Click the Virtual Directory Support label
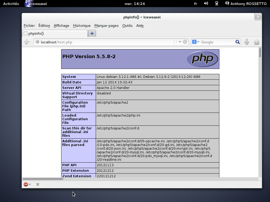This screenshot has height=202, width=270. [77, 95]
